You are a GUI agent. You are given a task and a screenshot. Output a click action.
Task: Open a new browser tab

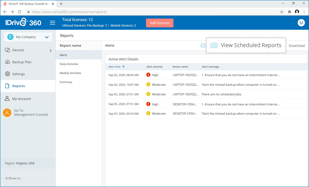click(61, 4)
